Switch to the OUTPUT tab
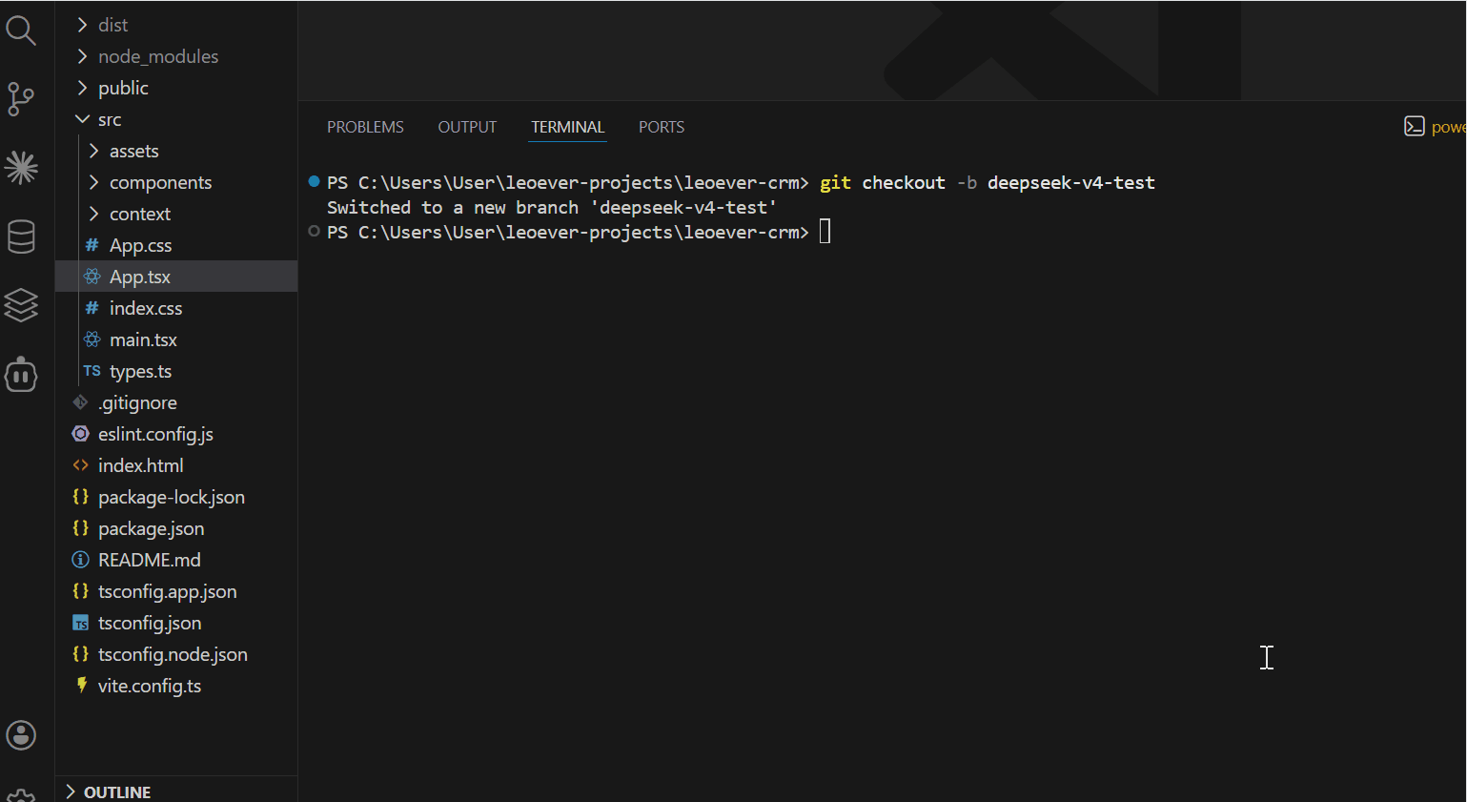1467x802 pixels. pyautogui.click(x=467, y=127)
